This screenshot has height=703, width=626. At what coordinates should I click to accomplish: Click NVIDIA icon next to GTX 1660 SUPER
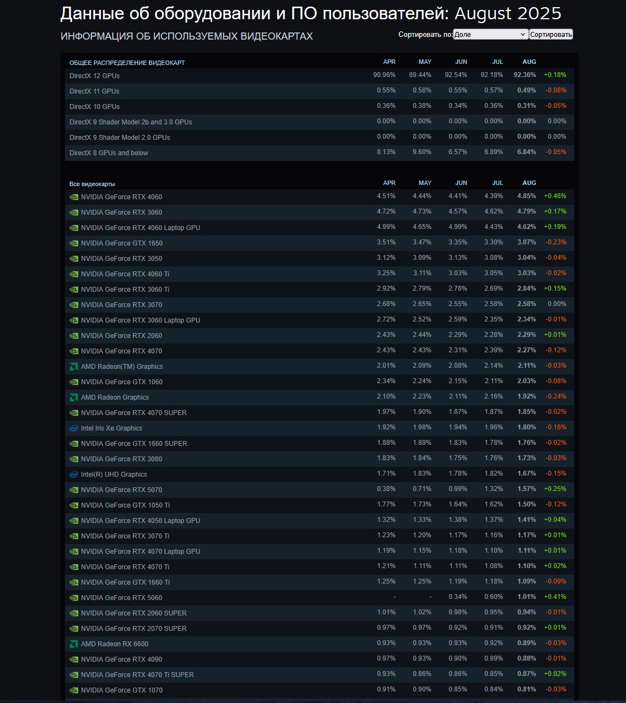point(74,443)
